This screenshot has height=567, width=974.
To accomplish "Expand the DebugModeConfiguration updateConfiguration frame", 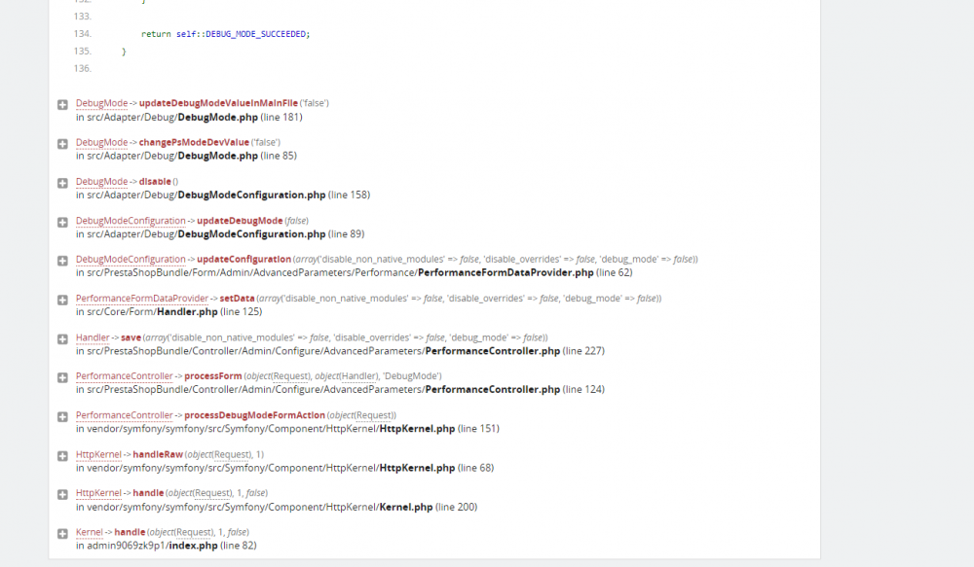I will (x=62, y=259).
